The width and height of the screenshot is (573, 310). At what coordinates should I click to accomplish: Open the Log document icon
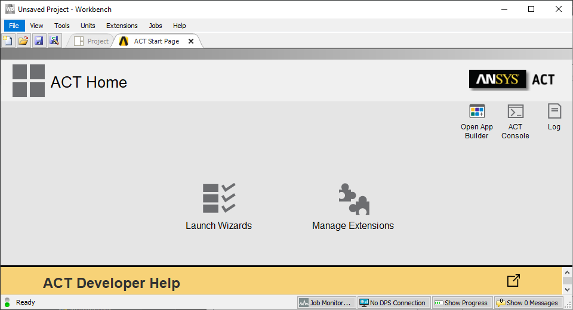(554, 111)
